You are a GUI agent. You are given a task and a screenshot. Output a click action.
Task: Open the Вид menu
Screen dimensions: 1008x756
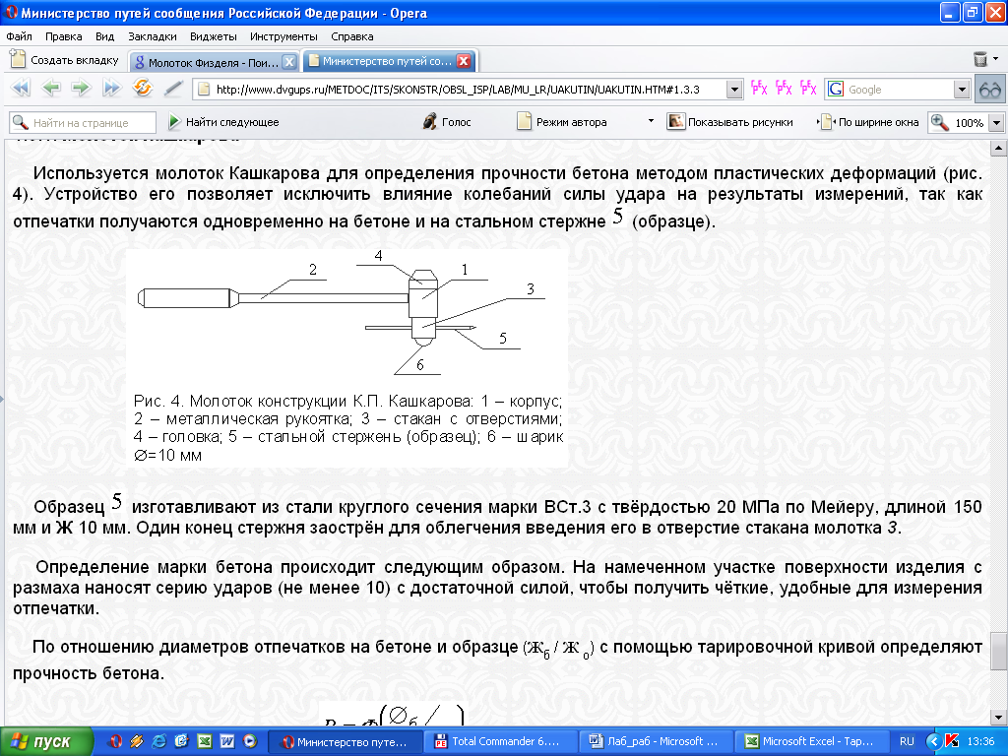point(104,36)
